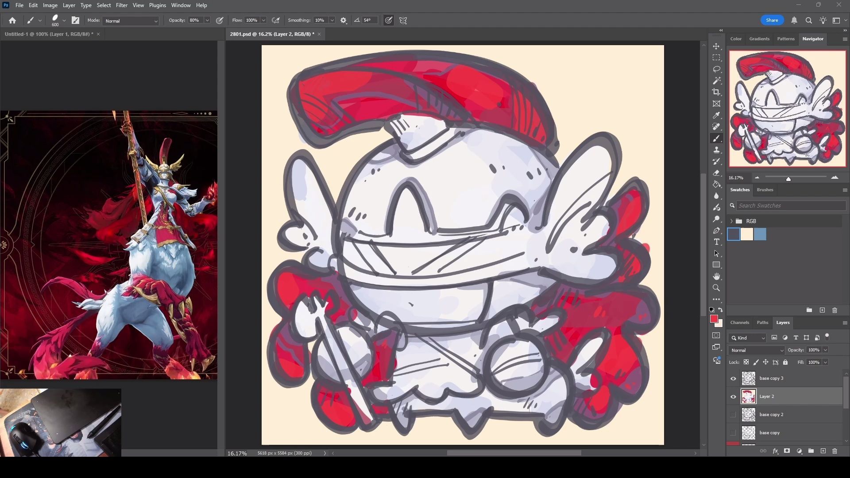
Task: Select the Crop tool
Action: (716, 93)
